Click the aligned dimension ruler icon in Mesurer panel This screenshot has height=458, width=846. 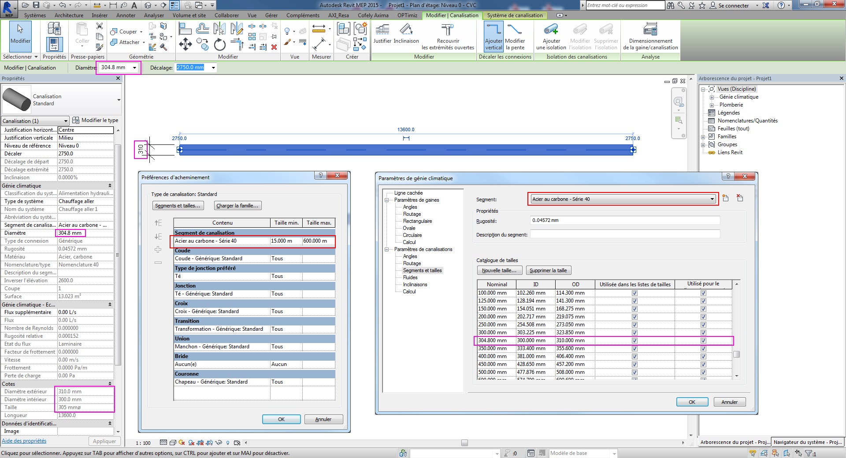click(319, 30)
